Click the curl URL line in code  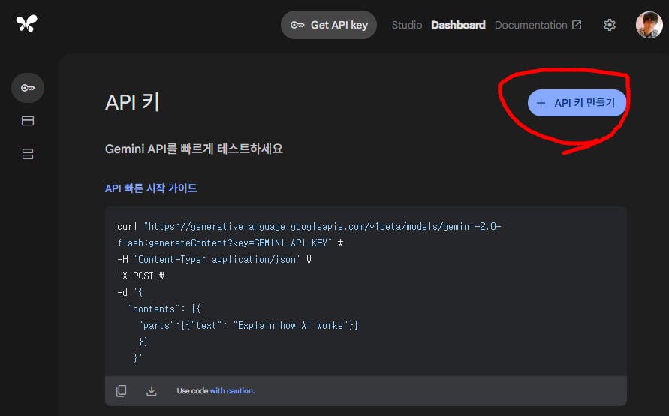(309, 226)
